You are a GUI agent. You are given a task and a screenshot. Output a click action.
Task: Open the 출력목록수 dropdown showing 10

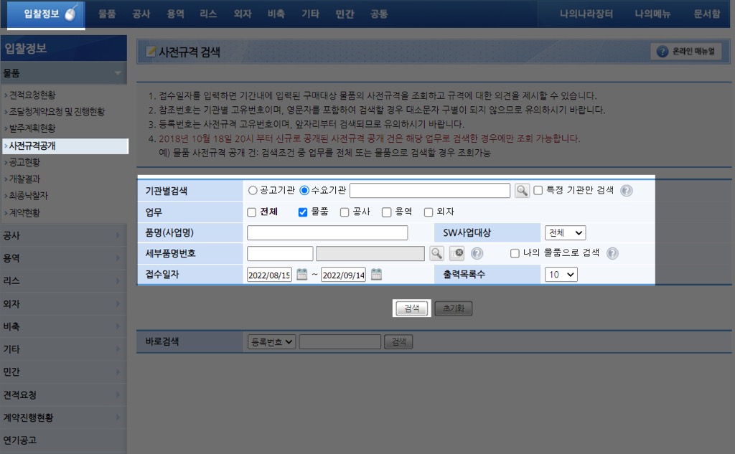point(561,274)
